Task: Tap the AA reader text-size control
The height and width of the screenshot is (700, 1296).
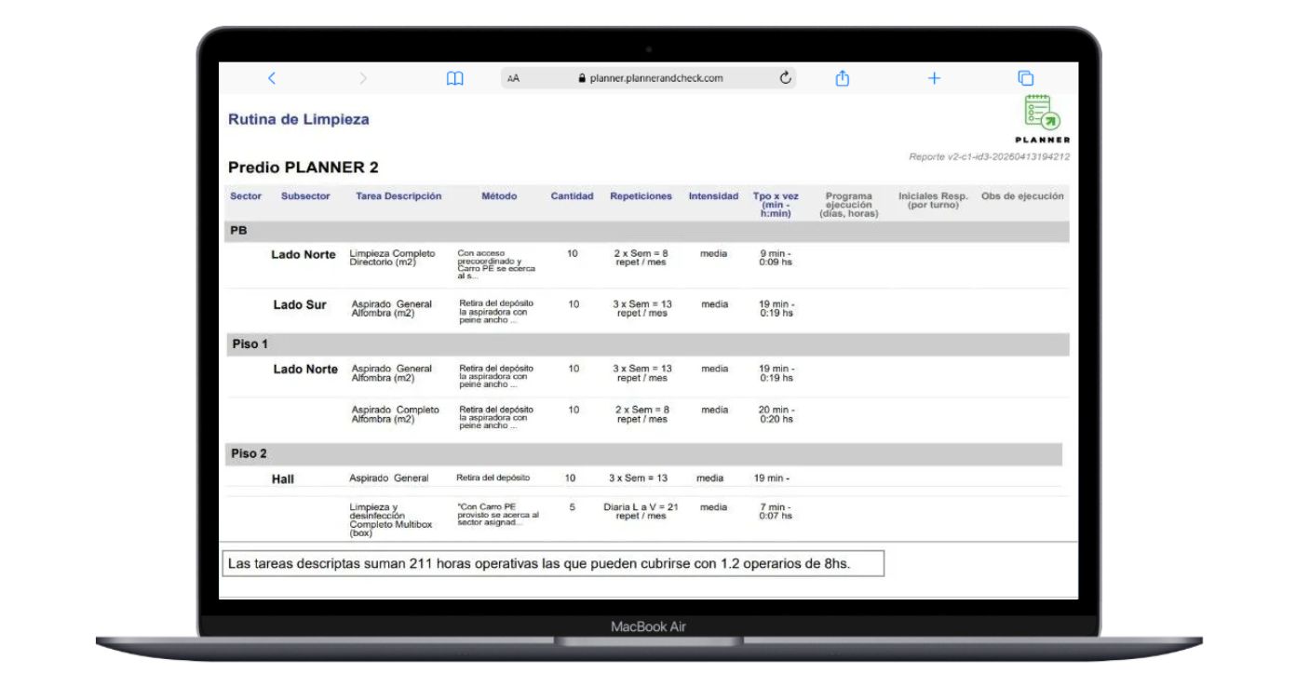Action: pos(513,79)
